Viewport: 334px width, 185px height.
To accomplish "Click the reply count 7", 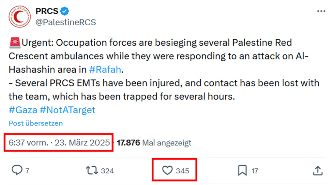I will pos(27,171).
